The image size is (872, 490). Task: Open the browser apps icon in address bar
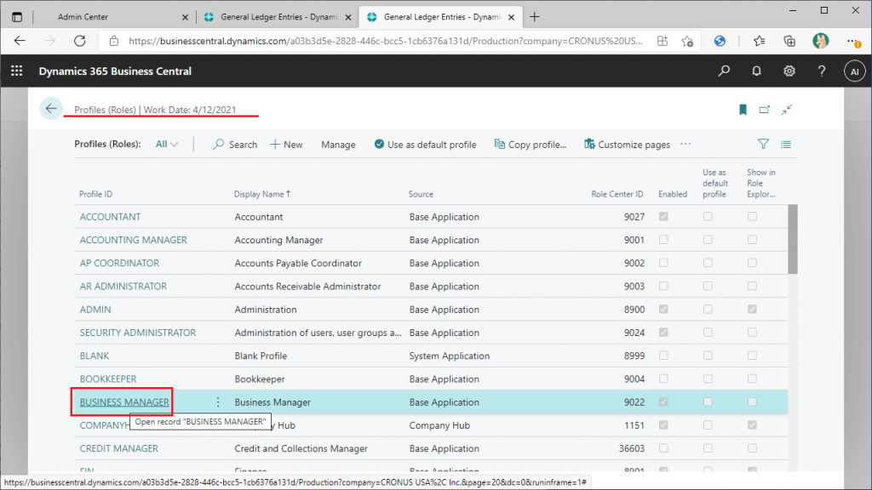pyautogui.click(x=663, y=41)
